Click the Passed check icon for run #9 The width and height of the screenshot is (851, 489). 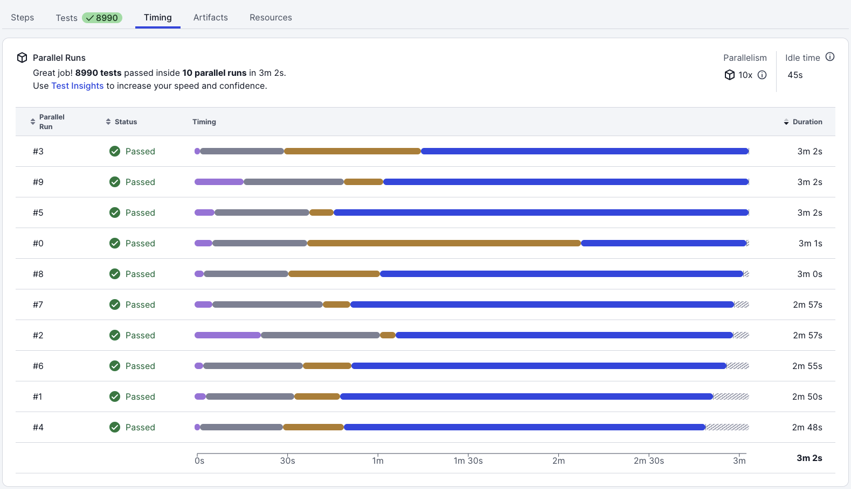tap(115, 182)
